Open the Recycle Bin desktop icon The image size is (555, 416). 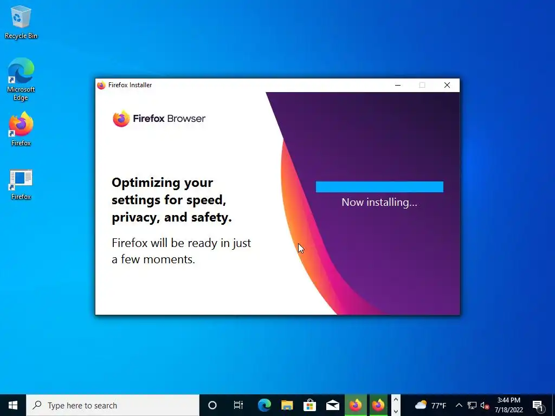click(x=21, y=22)
